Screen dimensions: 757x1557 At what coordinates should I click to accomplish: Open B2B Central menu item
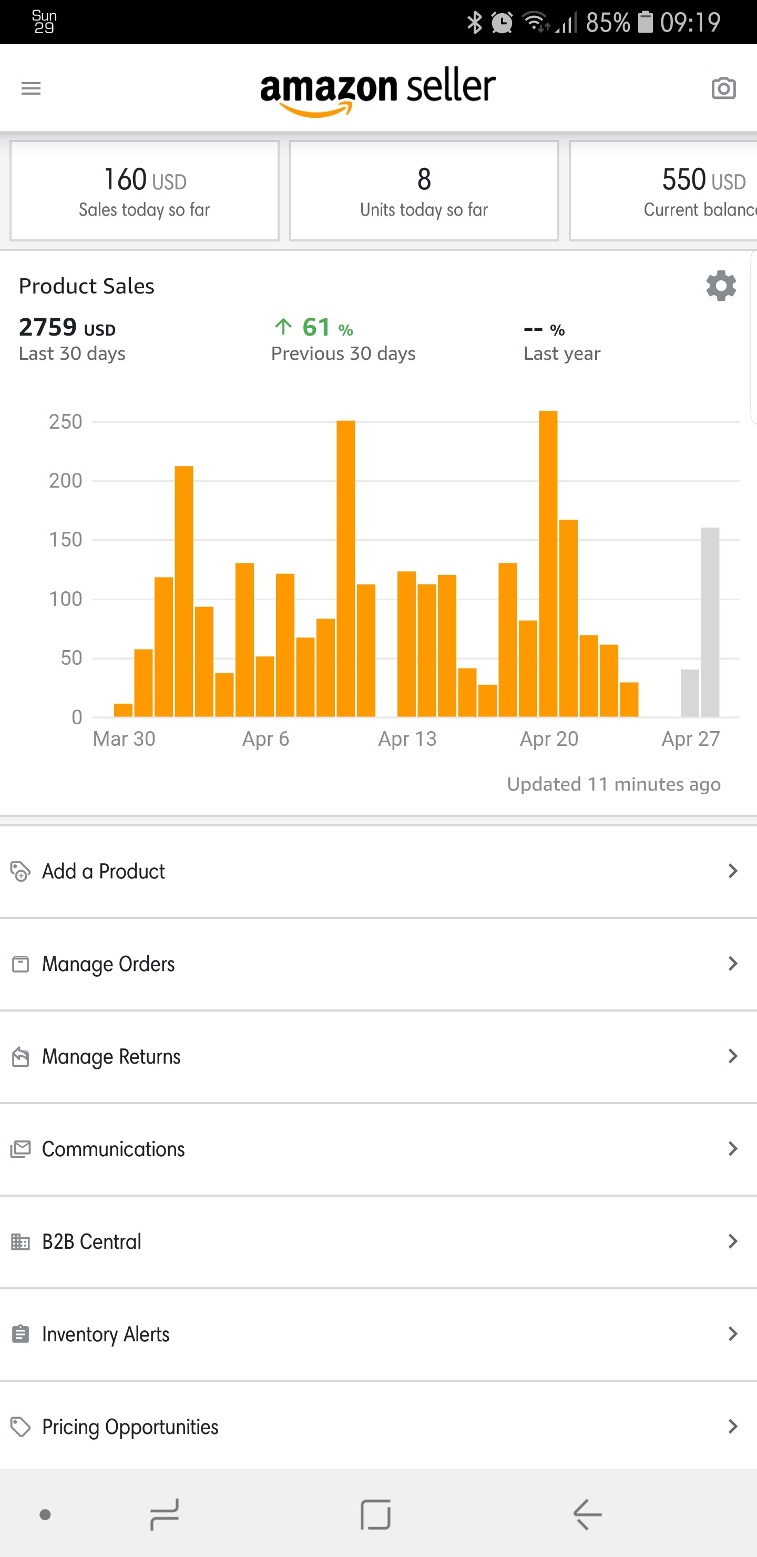(x=378, y=1241)
